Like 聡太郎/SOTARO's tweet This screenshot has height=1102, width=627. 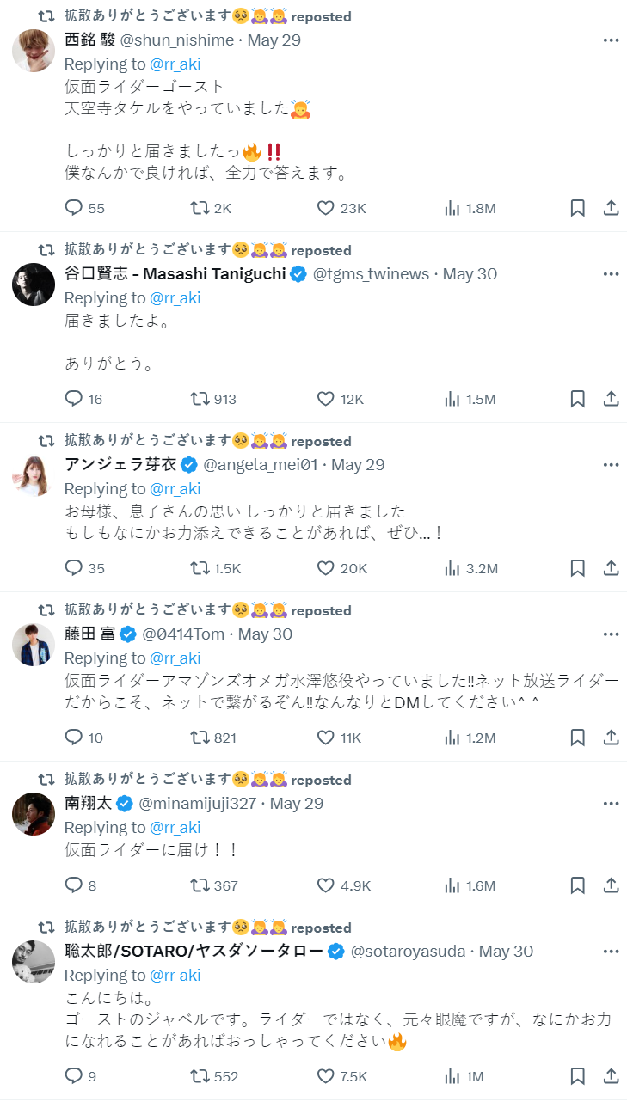(326, 1076)
